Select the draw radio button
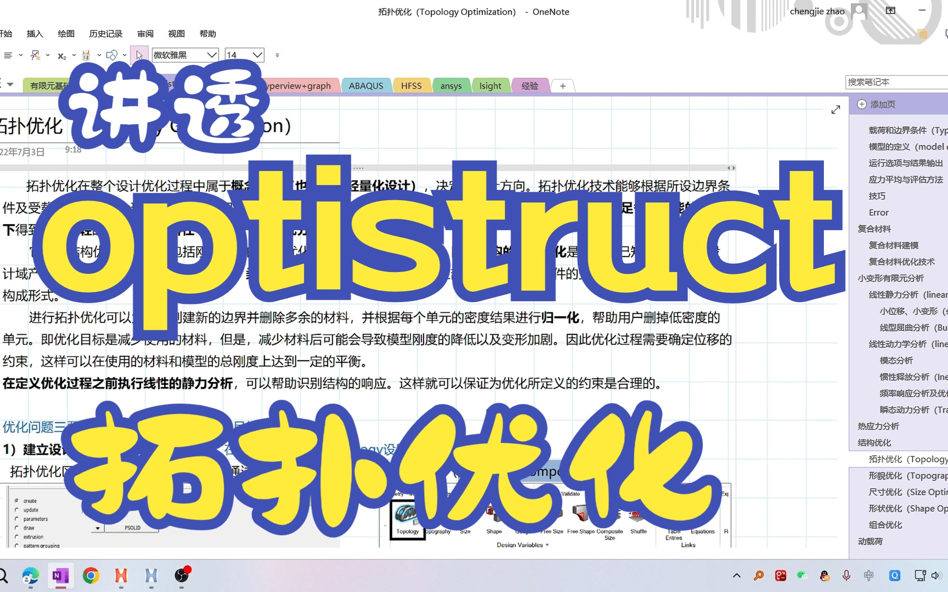 17,528
